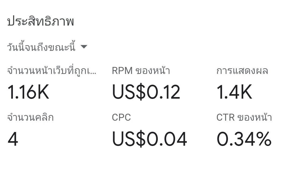
Task: Click the 1.4K impressions value
Action: 234,92
